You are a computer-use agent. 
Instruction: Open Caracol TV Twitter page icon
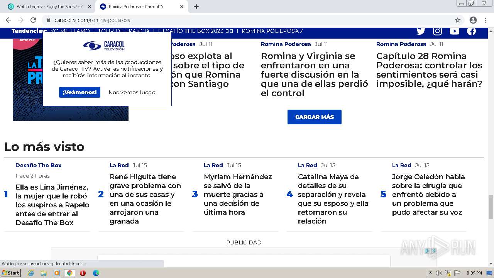click(x=421, y=31)
